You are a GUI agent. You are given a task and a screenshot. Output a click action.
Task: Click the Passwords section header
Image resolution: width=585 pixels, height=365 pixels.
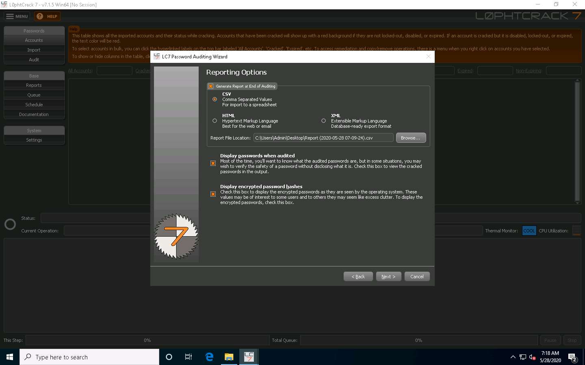pyautogui.click(x=34, y=31)
